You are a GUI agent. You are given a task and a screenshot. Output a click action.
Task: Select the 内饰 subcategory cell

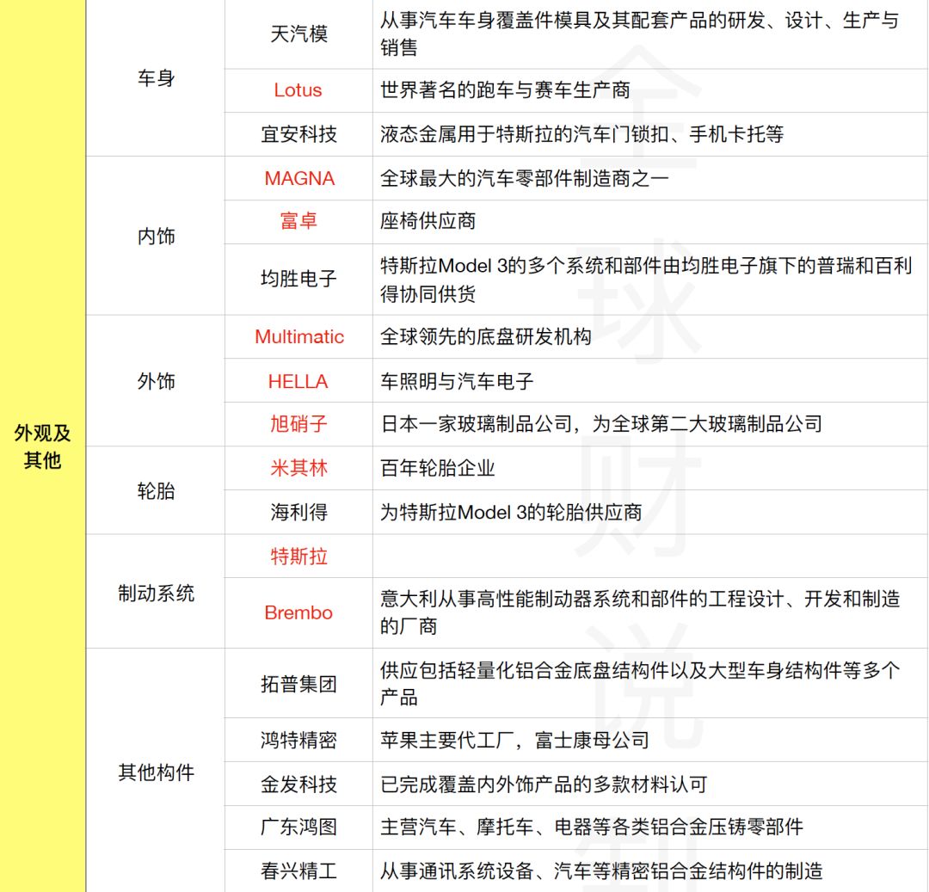point(156,236)
